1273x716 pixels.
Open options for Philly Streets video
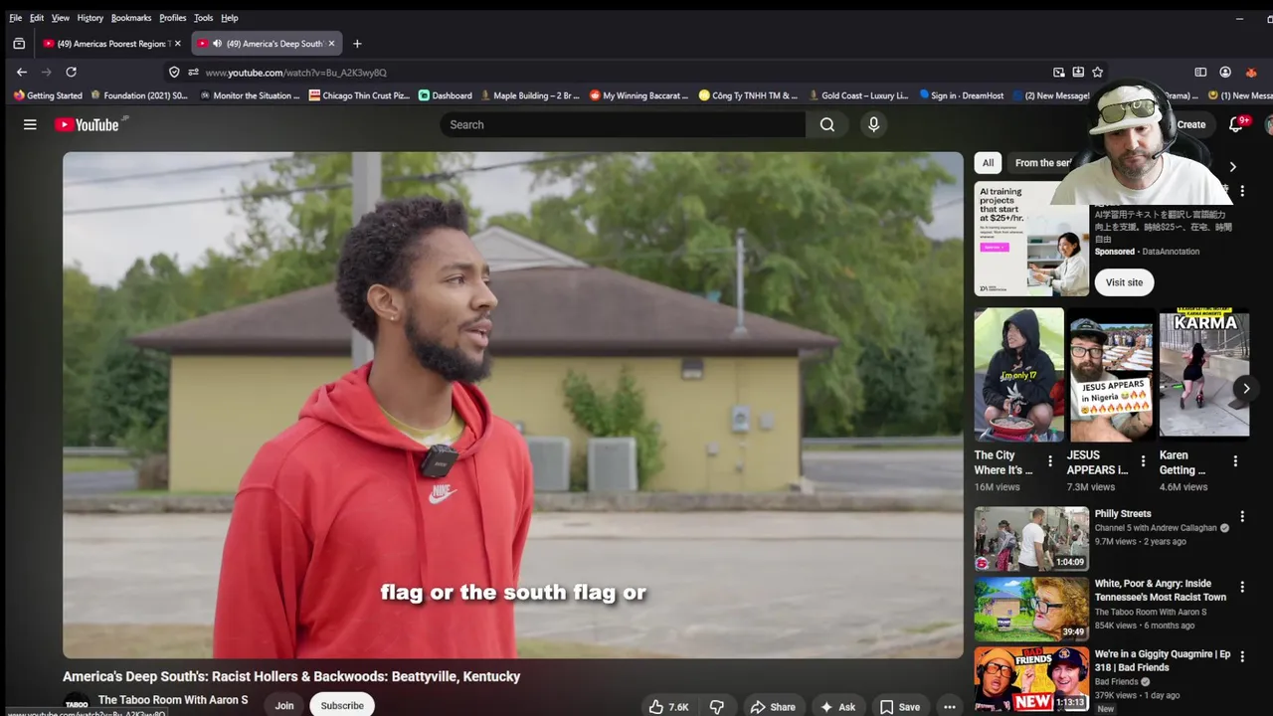click(1242, 517)
